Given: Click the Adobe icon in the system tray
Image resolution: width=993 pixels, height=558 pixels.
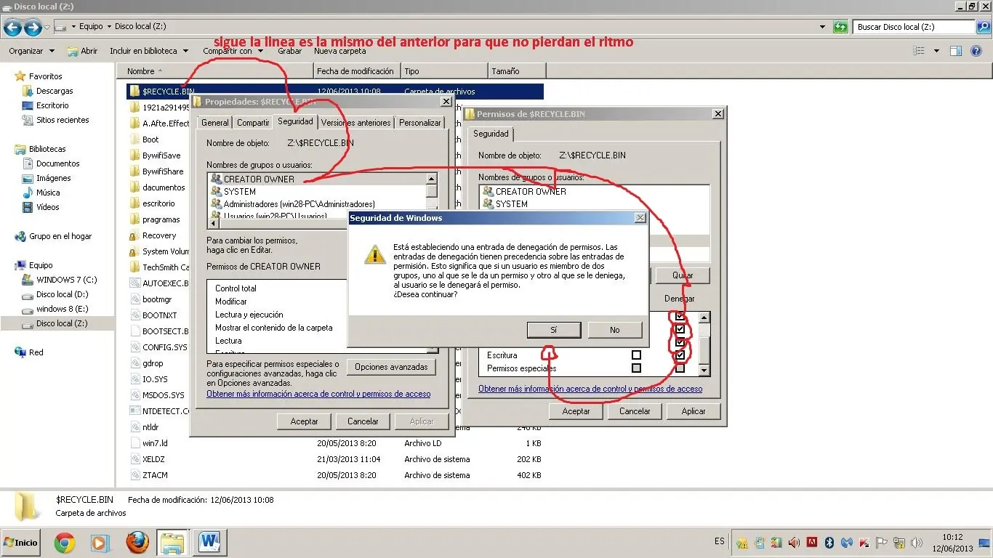Looking at the screenshot, I should pos(811,542).
